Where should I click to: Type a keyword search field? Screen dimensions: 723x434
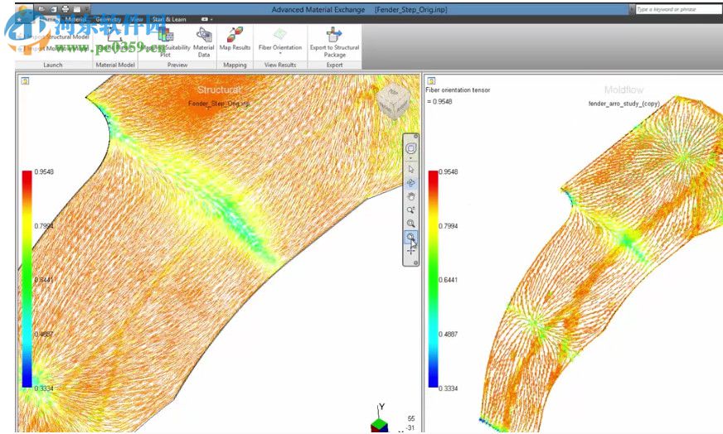pyautogui.click(x=678, y=9)
